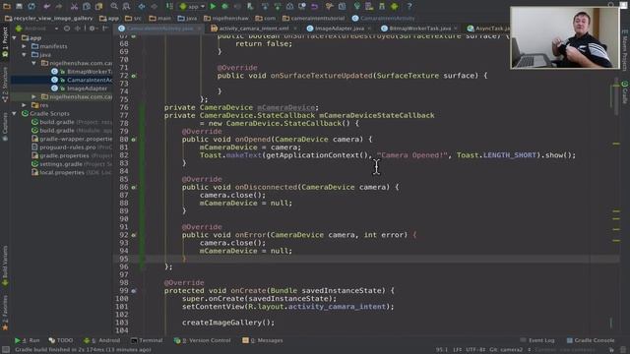Select CamaraIntentActivity class in tree
The width and height of the screenshot is (630, 354).
81,80
